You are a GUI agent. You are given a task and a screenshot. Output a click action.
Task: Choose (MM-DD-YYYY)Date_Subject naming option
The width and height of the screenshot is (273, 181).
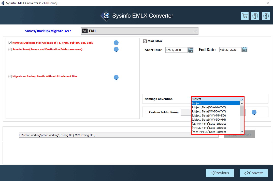point(215,128)
